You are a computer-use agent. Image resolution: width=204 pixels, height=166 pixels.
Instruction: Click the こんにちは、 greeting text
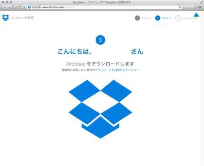[75, 52]
